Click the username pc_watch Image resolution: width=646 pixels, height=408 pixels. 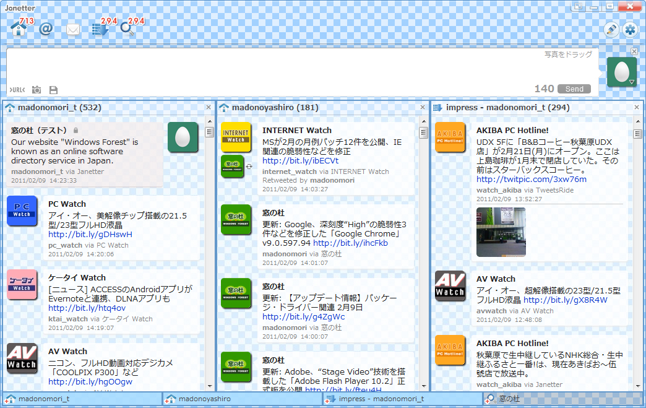click(x=65, y=245)
